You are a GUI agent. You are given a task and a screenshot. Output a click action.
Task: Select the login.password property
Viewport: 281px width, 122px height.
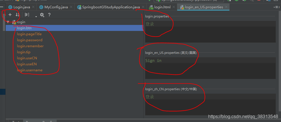tap(30, 40)
